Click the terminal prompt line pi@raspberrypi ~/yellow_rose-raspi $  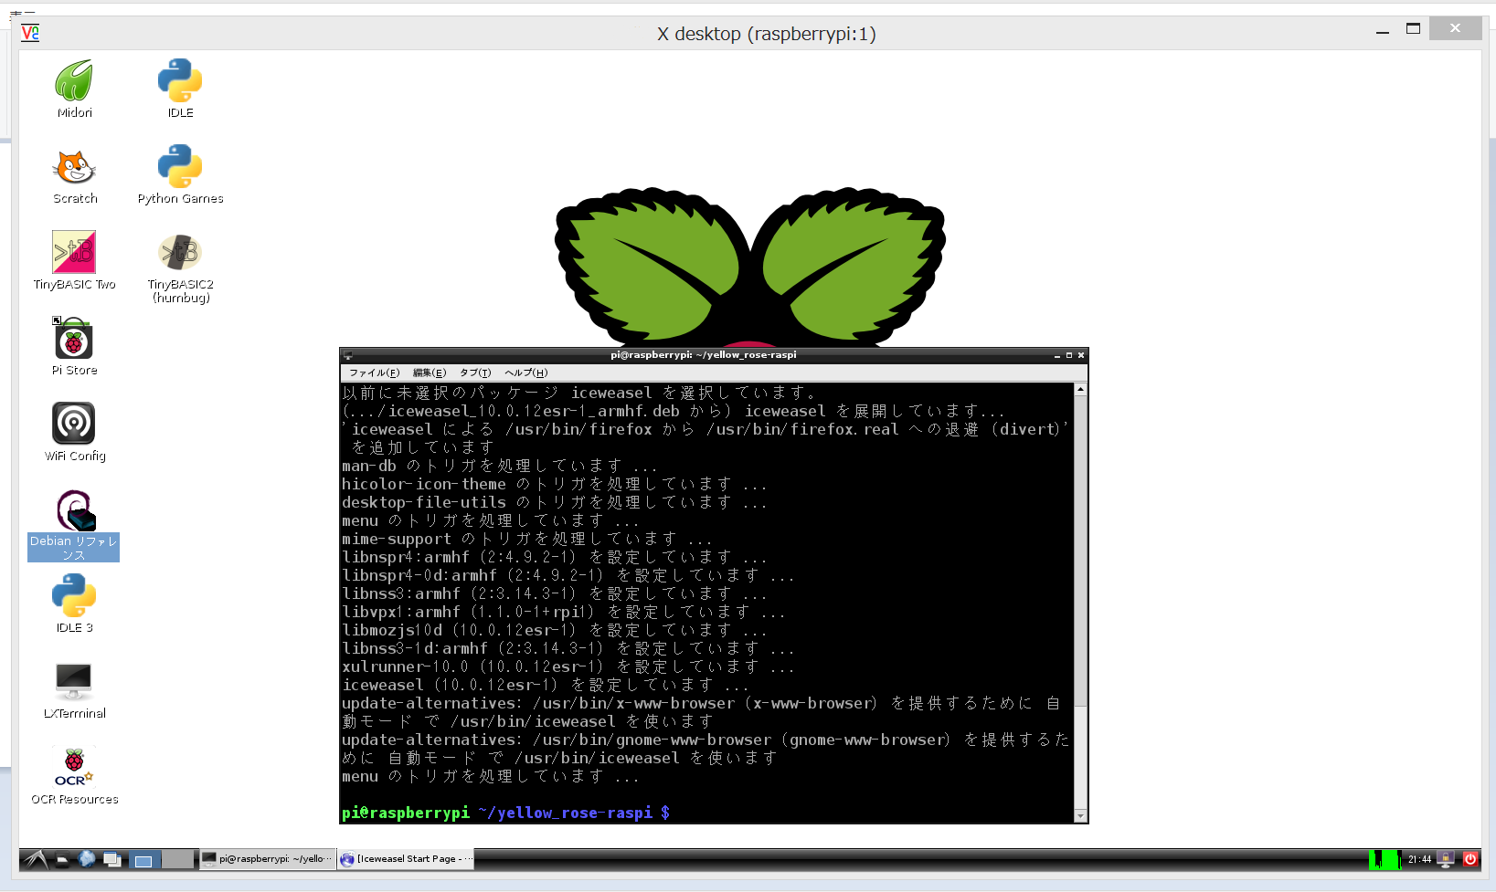click(x=505, y=813)
